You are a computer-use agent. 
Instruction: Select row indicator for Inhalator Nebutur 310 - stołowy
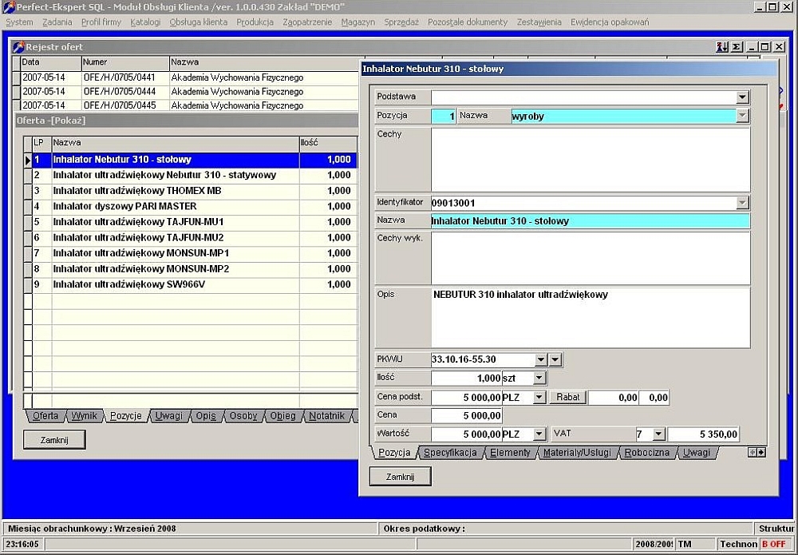(x=28, y=160)
